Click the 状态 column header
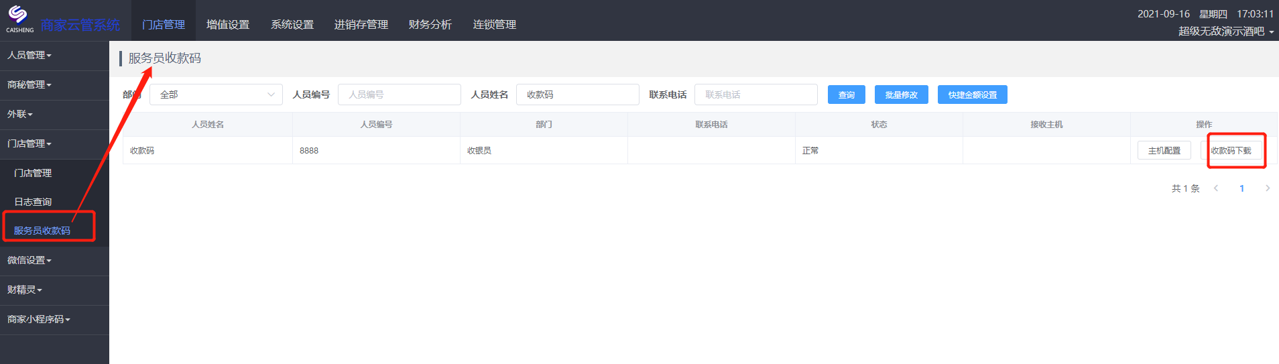 (879, 125)
